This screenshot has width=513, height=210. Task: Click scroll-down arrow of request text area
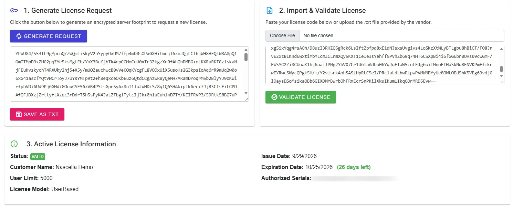[246, 93]
